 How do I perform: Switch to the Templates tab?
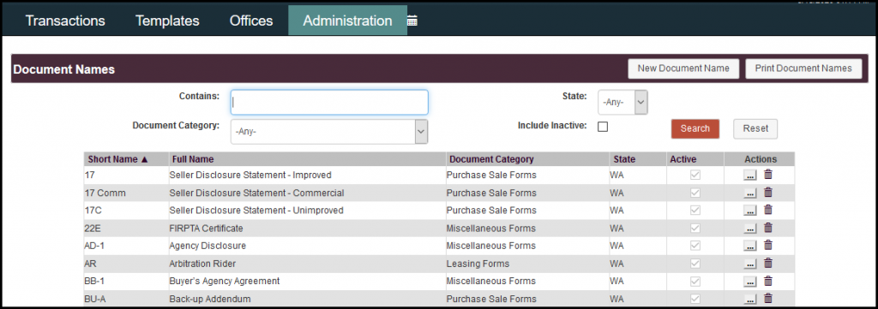pos(167,21)
